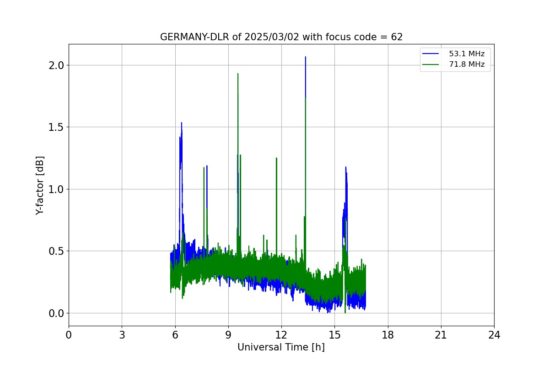Click the y-axis tick label '1.0'
The height and width of the screenshot is (366, 549).
click(x=56, y=189)
